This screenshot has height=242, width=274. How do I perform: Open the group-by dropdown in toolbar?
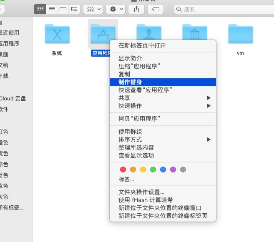coord(93,9)
